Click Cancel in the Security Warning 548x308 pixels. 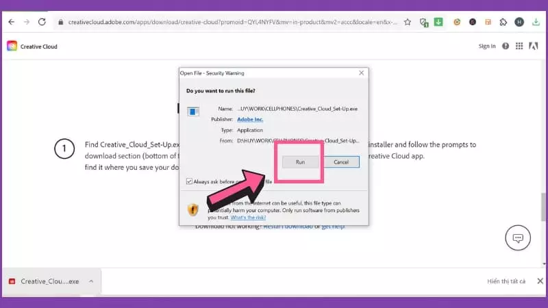(341, 162)
